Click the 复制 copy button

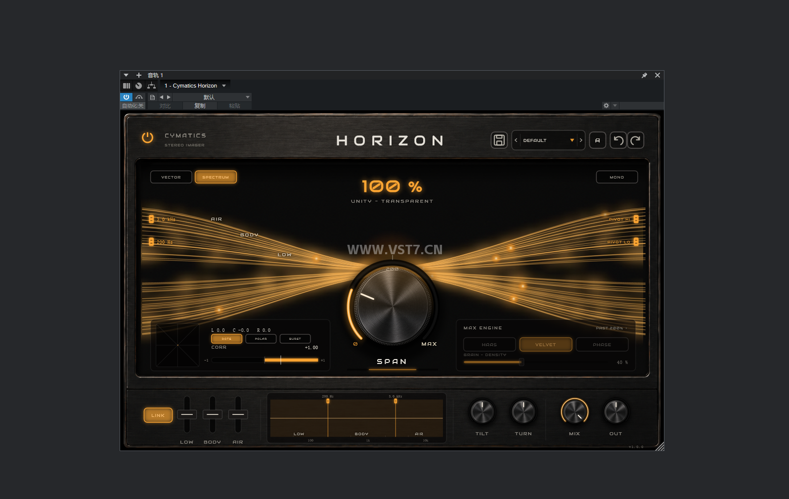click(x=200, y=106)
